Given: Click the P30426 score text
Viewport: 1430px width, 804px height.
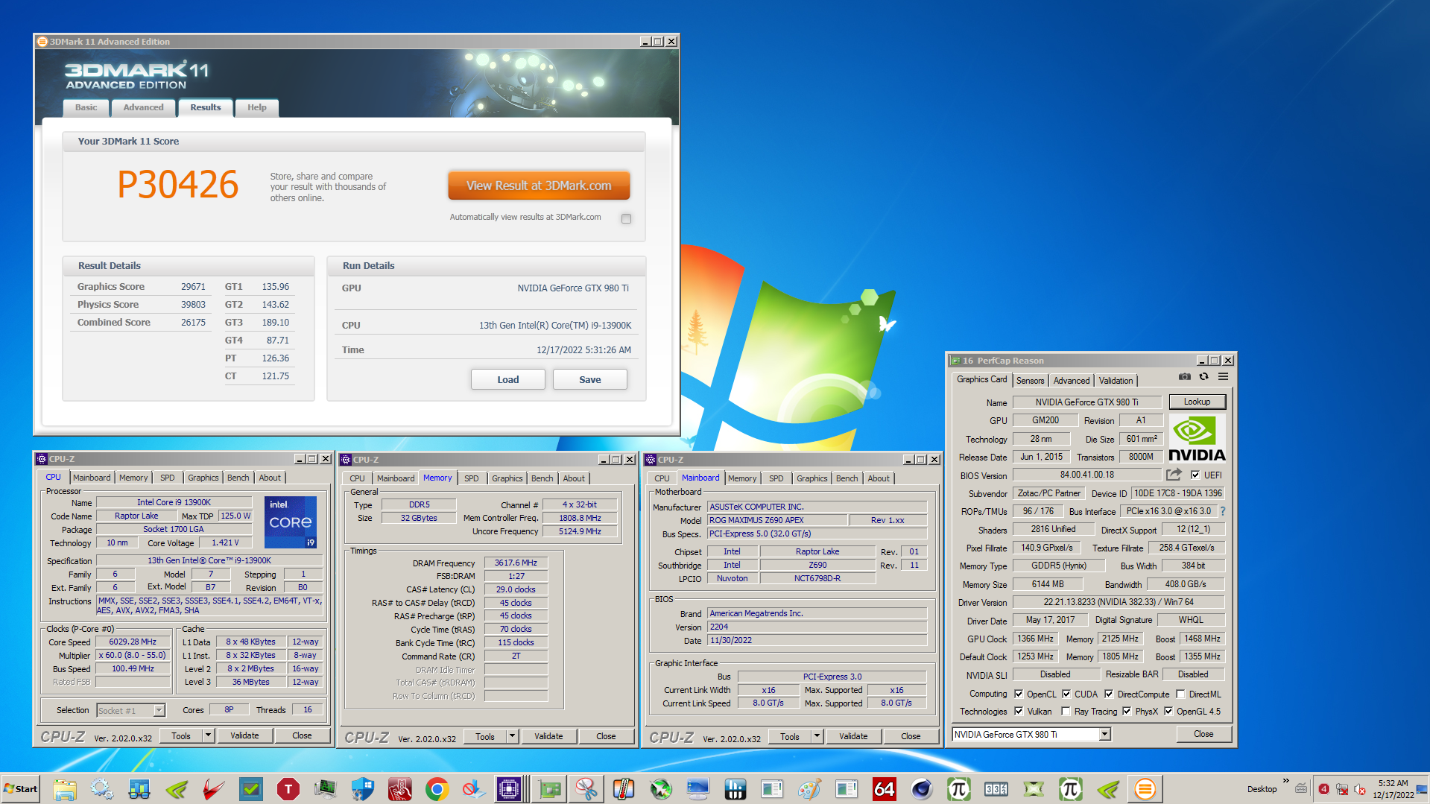Looking at the screenshot, I should click(x=178, y=185).
